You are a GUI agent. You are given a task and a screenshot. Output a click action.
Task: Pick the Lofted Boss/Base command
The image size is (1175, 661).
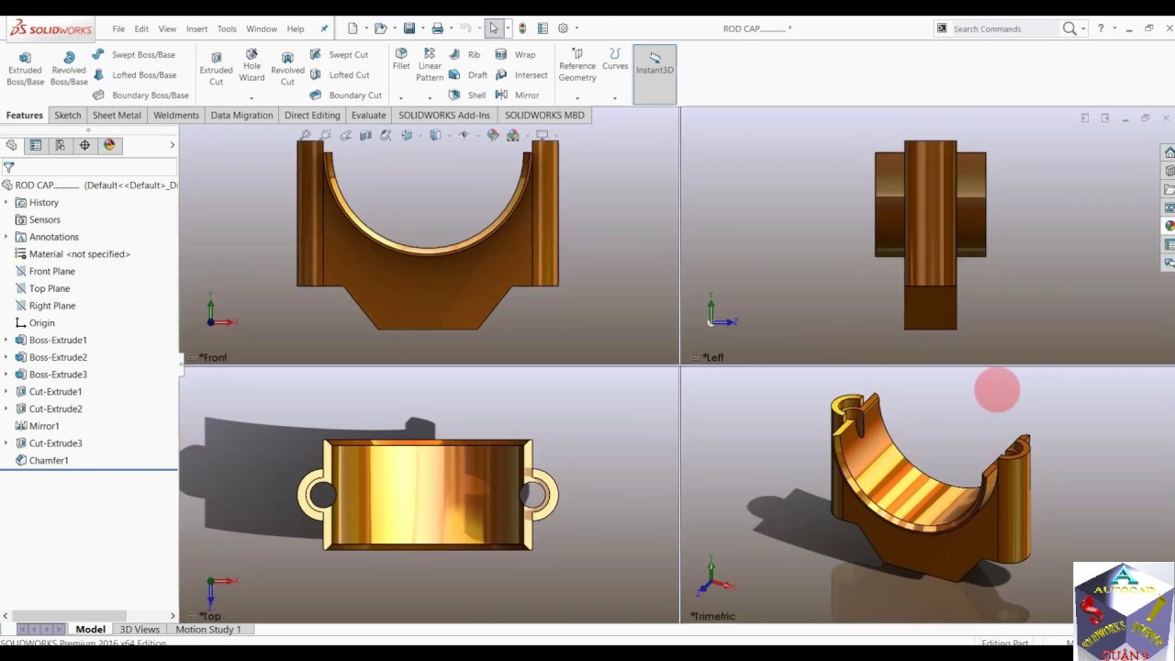point(134,75)
